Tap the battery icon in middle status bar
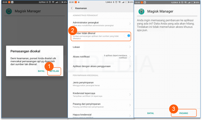 point(127,2)
